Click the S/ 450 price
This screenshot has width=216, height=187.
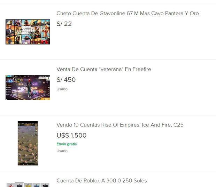pyautogui.click(x=66, y=80)
